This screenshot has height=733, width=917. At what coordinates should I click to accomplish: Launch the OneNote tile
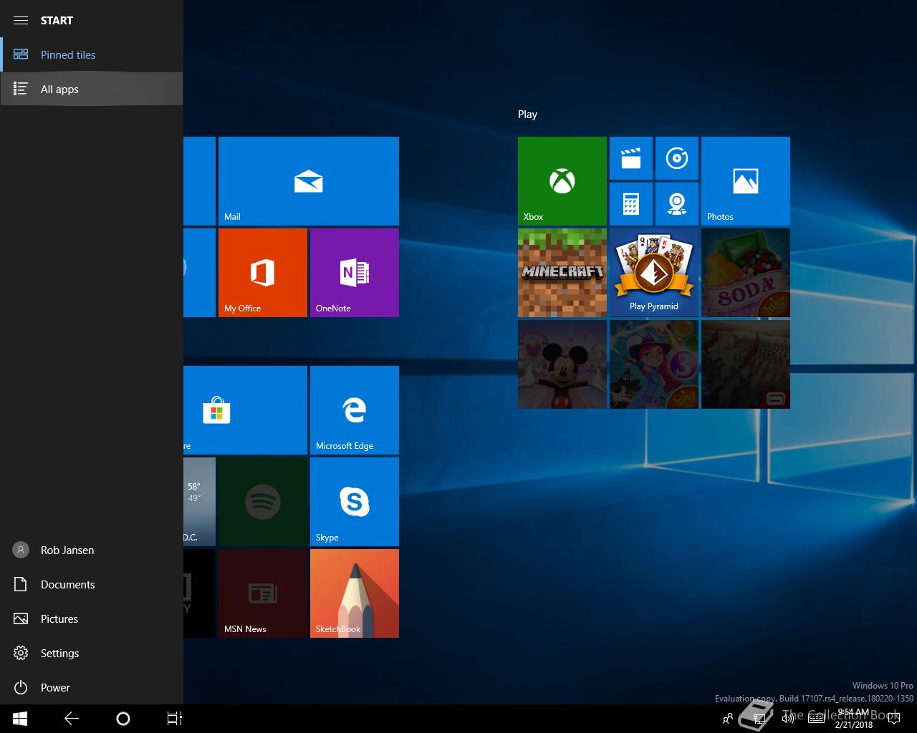click(x=355, y=273)
